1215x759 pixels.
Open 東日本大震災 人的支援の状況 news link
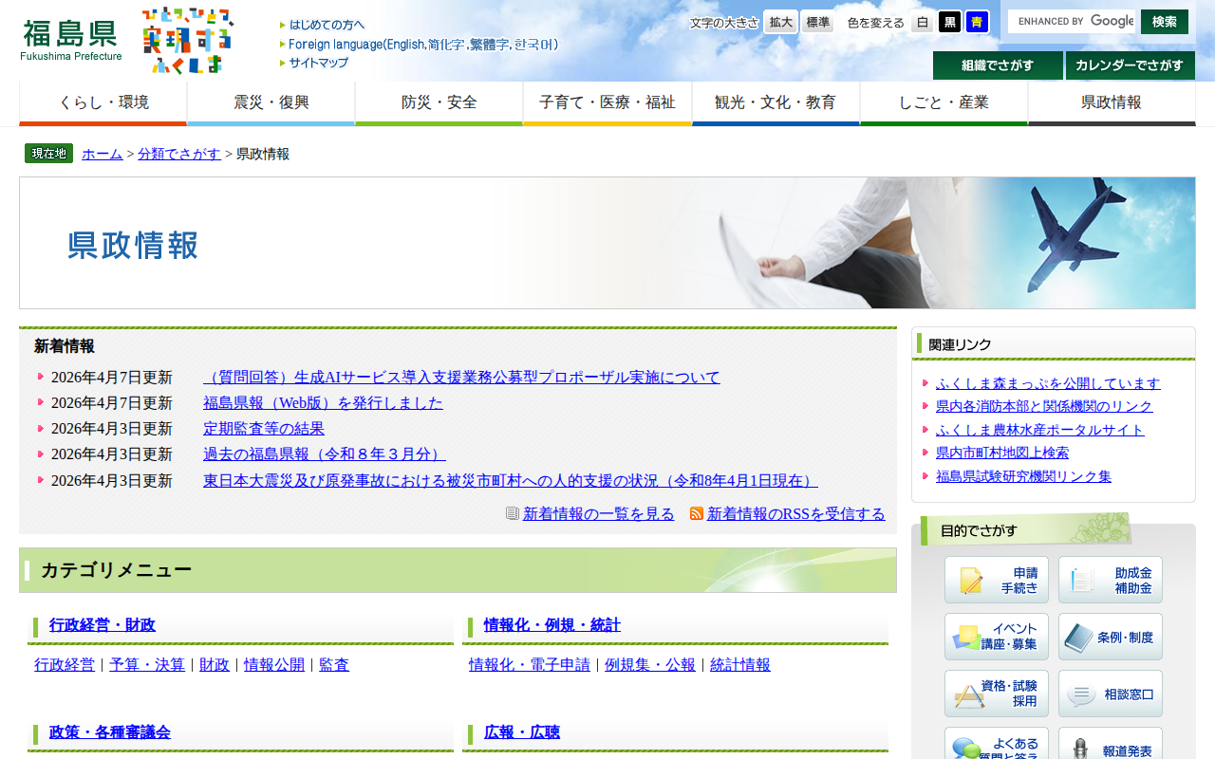[x=511, y=481]
